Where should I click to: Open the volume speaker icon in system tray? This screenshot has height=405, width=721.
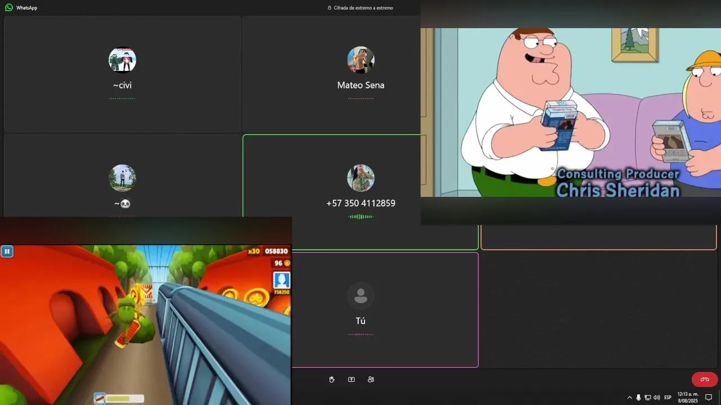pos(656,397)
